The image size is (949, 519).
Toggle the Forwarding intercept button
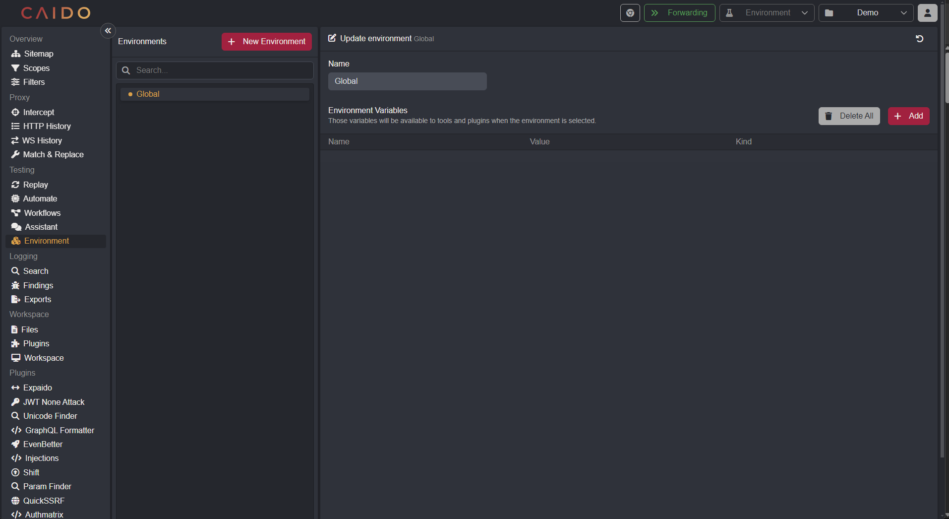point(679,13)
